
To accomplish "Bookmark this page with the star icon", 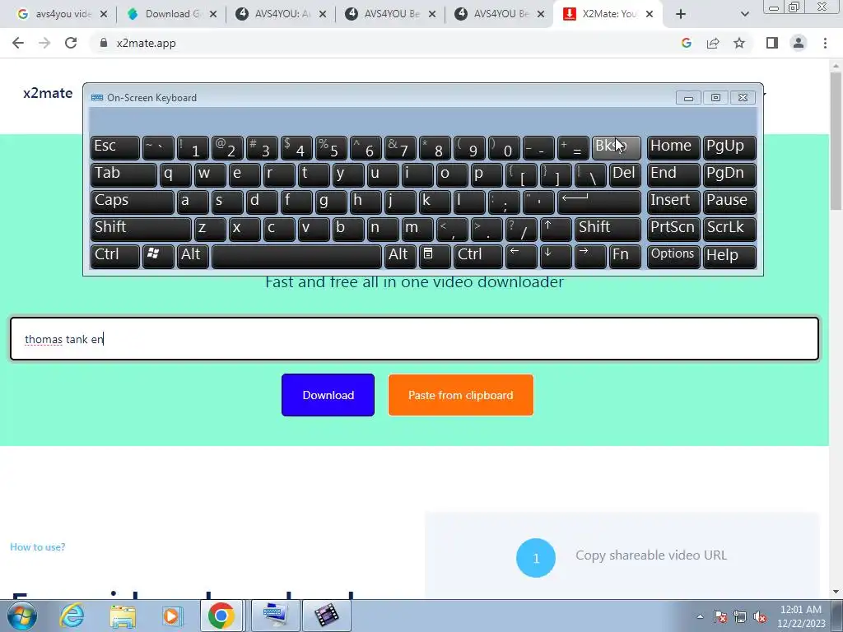I will pos(739,43).
